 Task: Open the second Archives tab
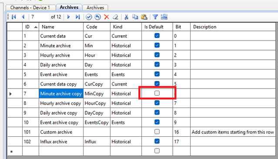click(x=95, y=8)
